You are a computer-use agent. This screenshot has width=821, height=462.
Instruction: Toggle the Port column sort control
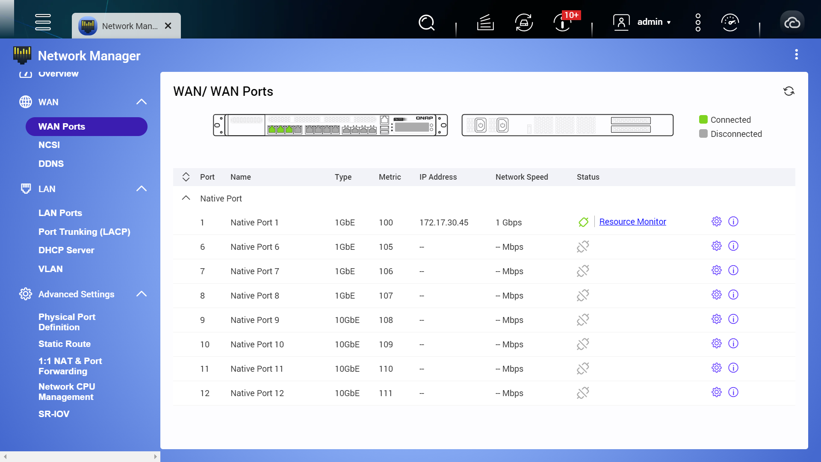pos(186,177)
